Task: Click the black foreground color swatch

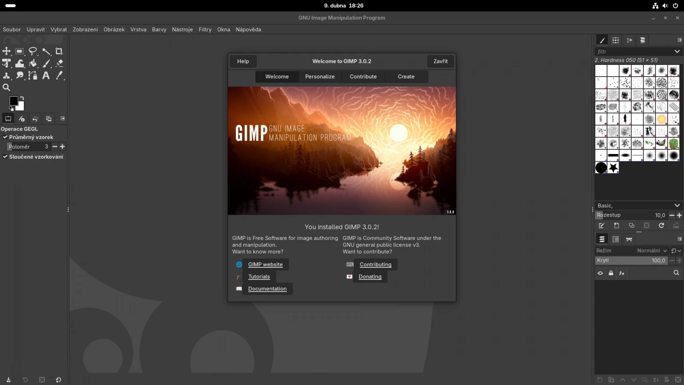Action: coord(13,101)
